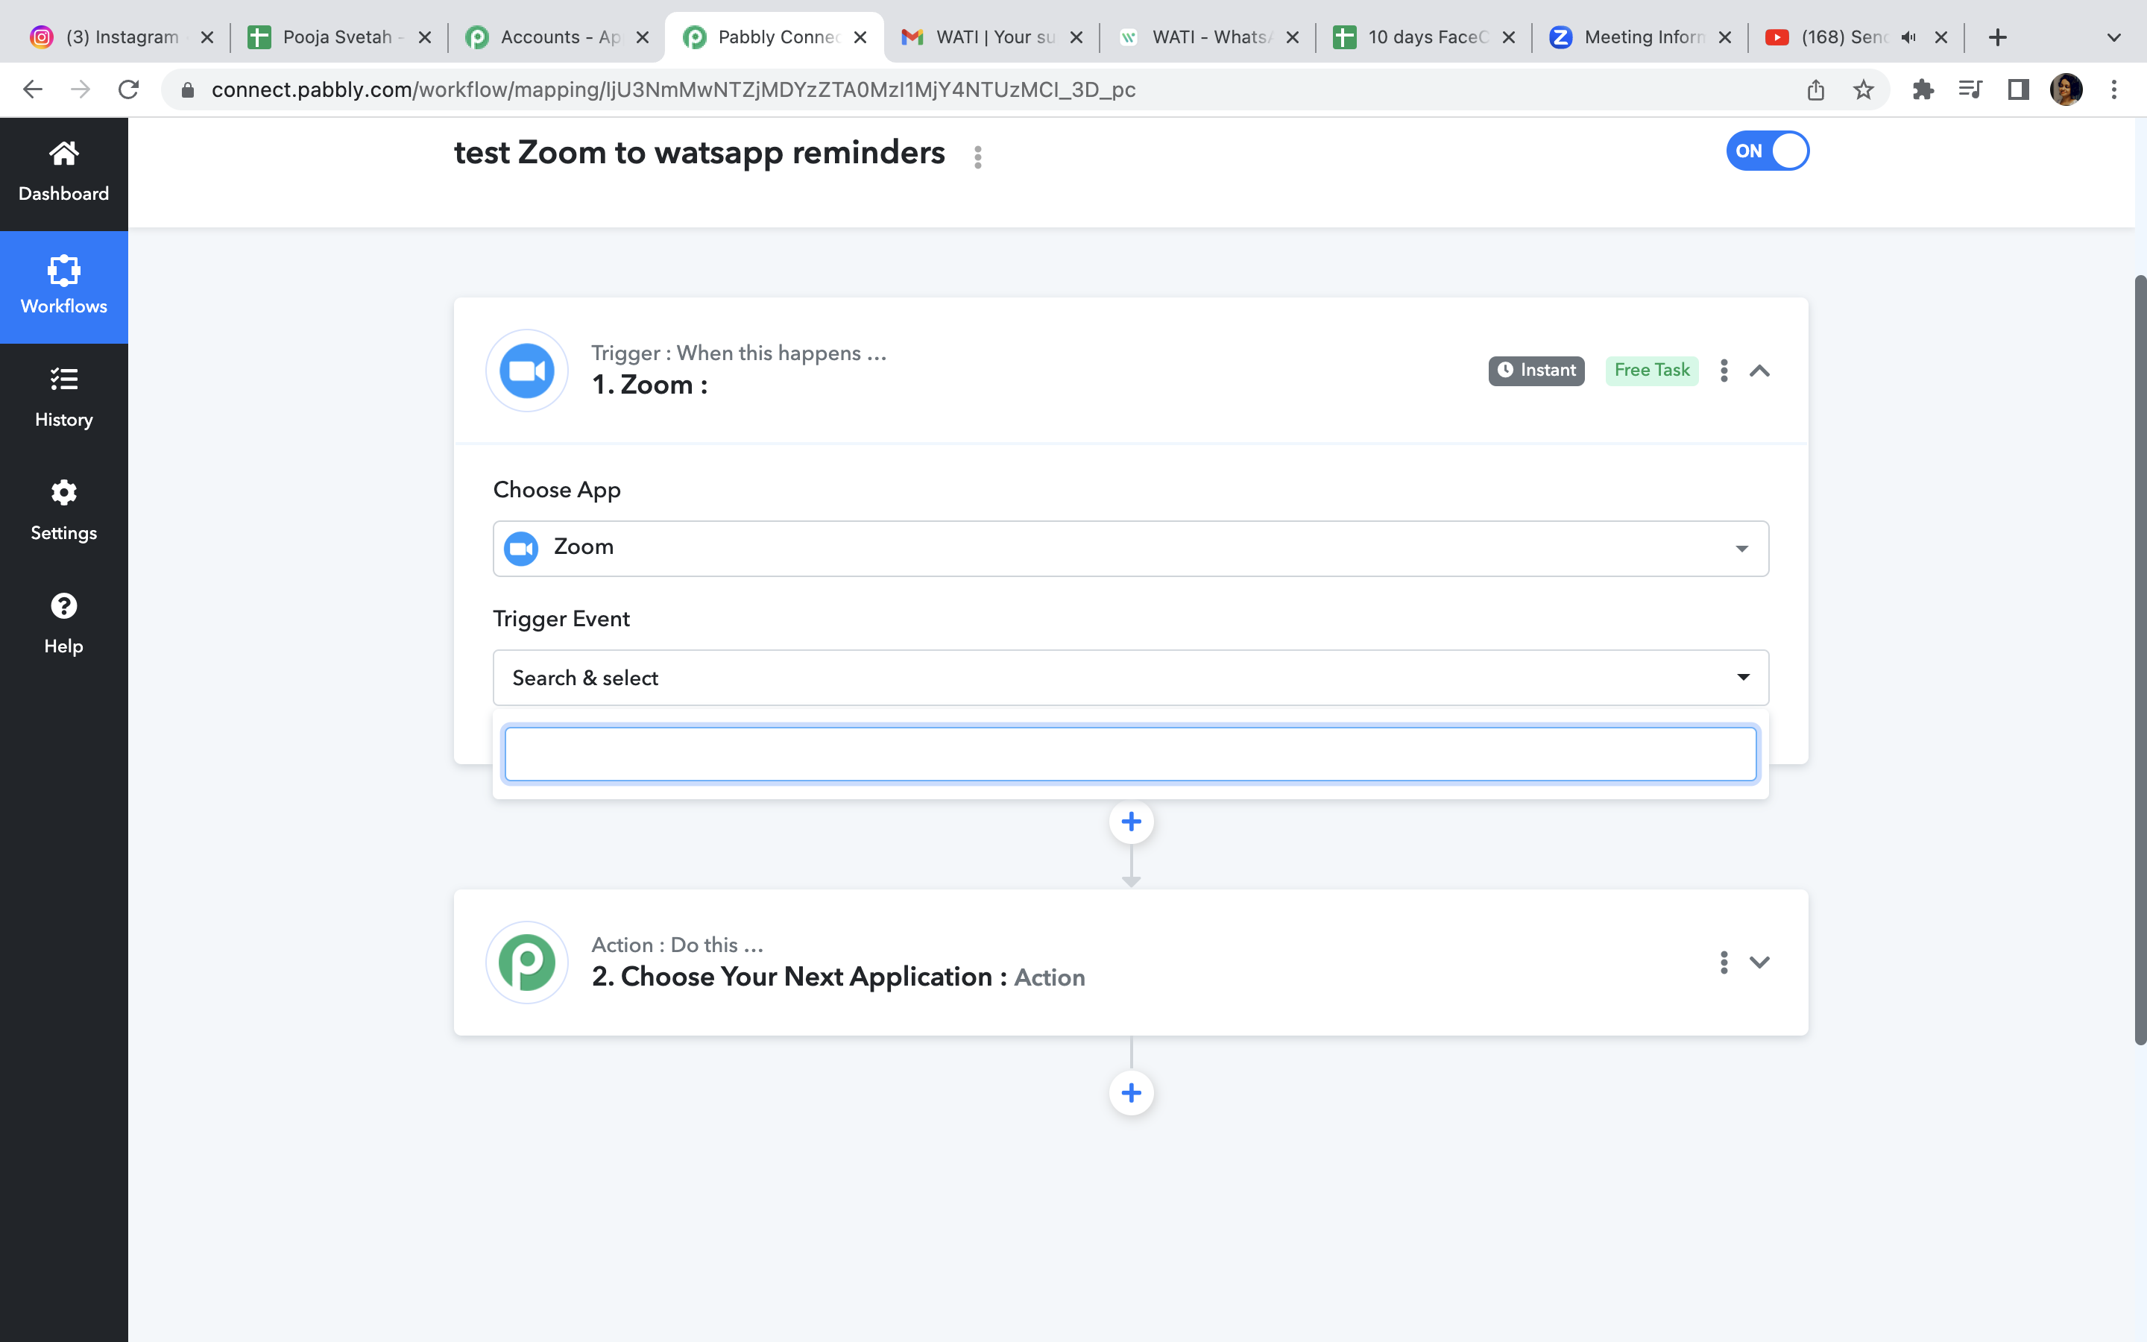Open the Choose App Zoom dropdown

[x=1131, y=549]
